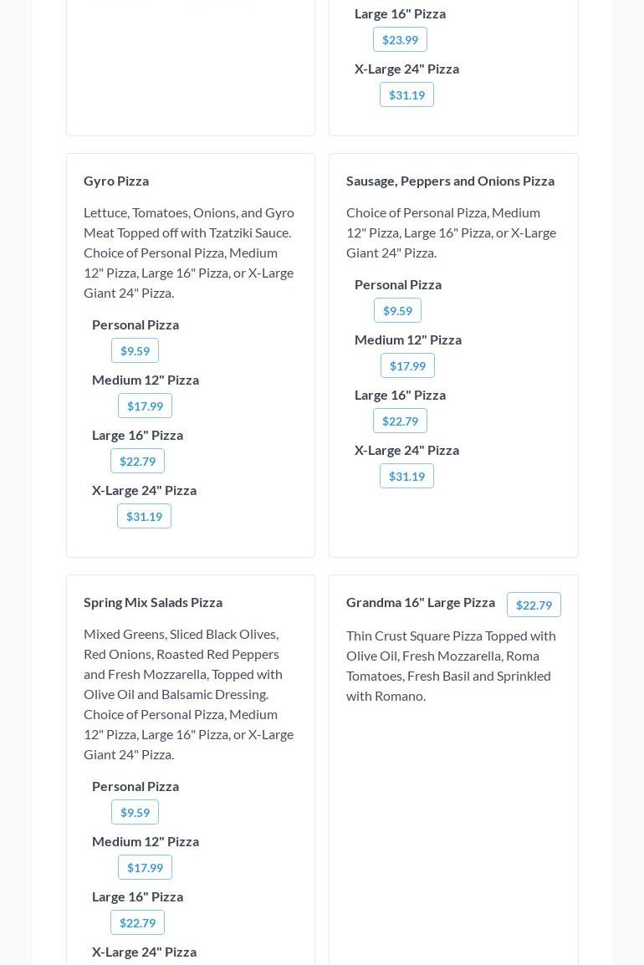The image size is (644, 965).
Task: Pick Spring Mix Salads Large $22.79 price
Action: 137,922
